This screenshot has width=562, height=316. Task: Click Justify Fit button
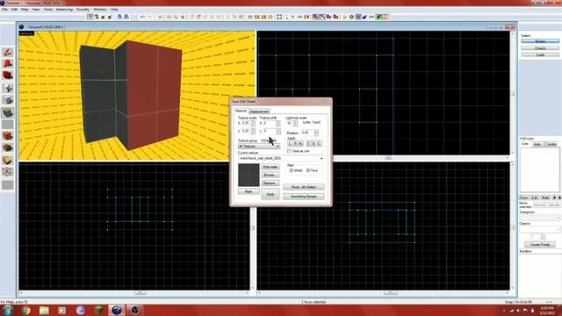(300, 144)
